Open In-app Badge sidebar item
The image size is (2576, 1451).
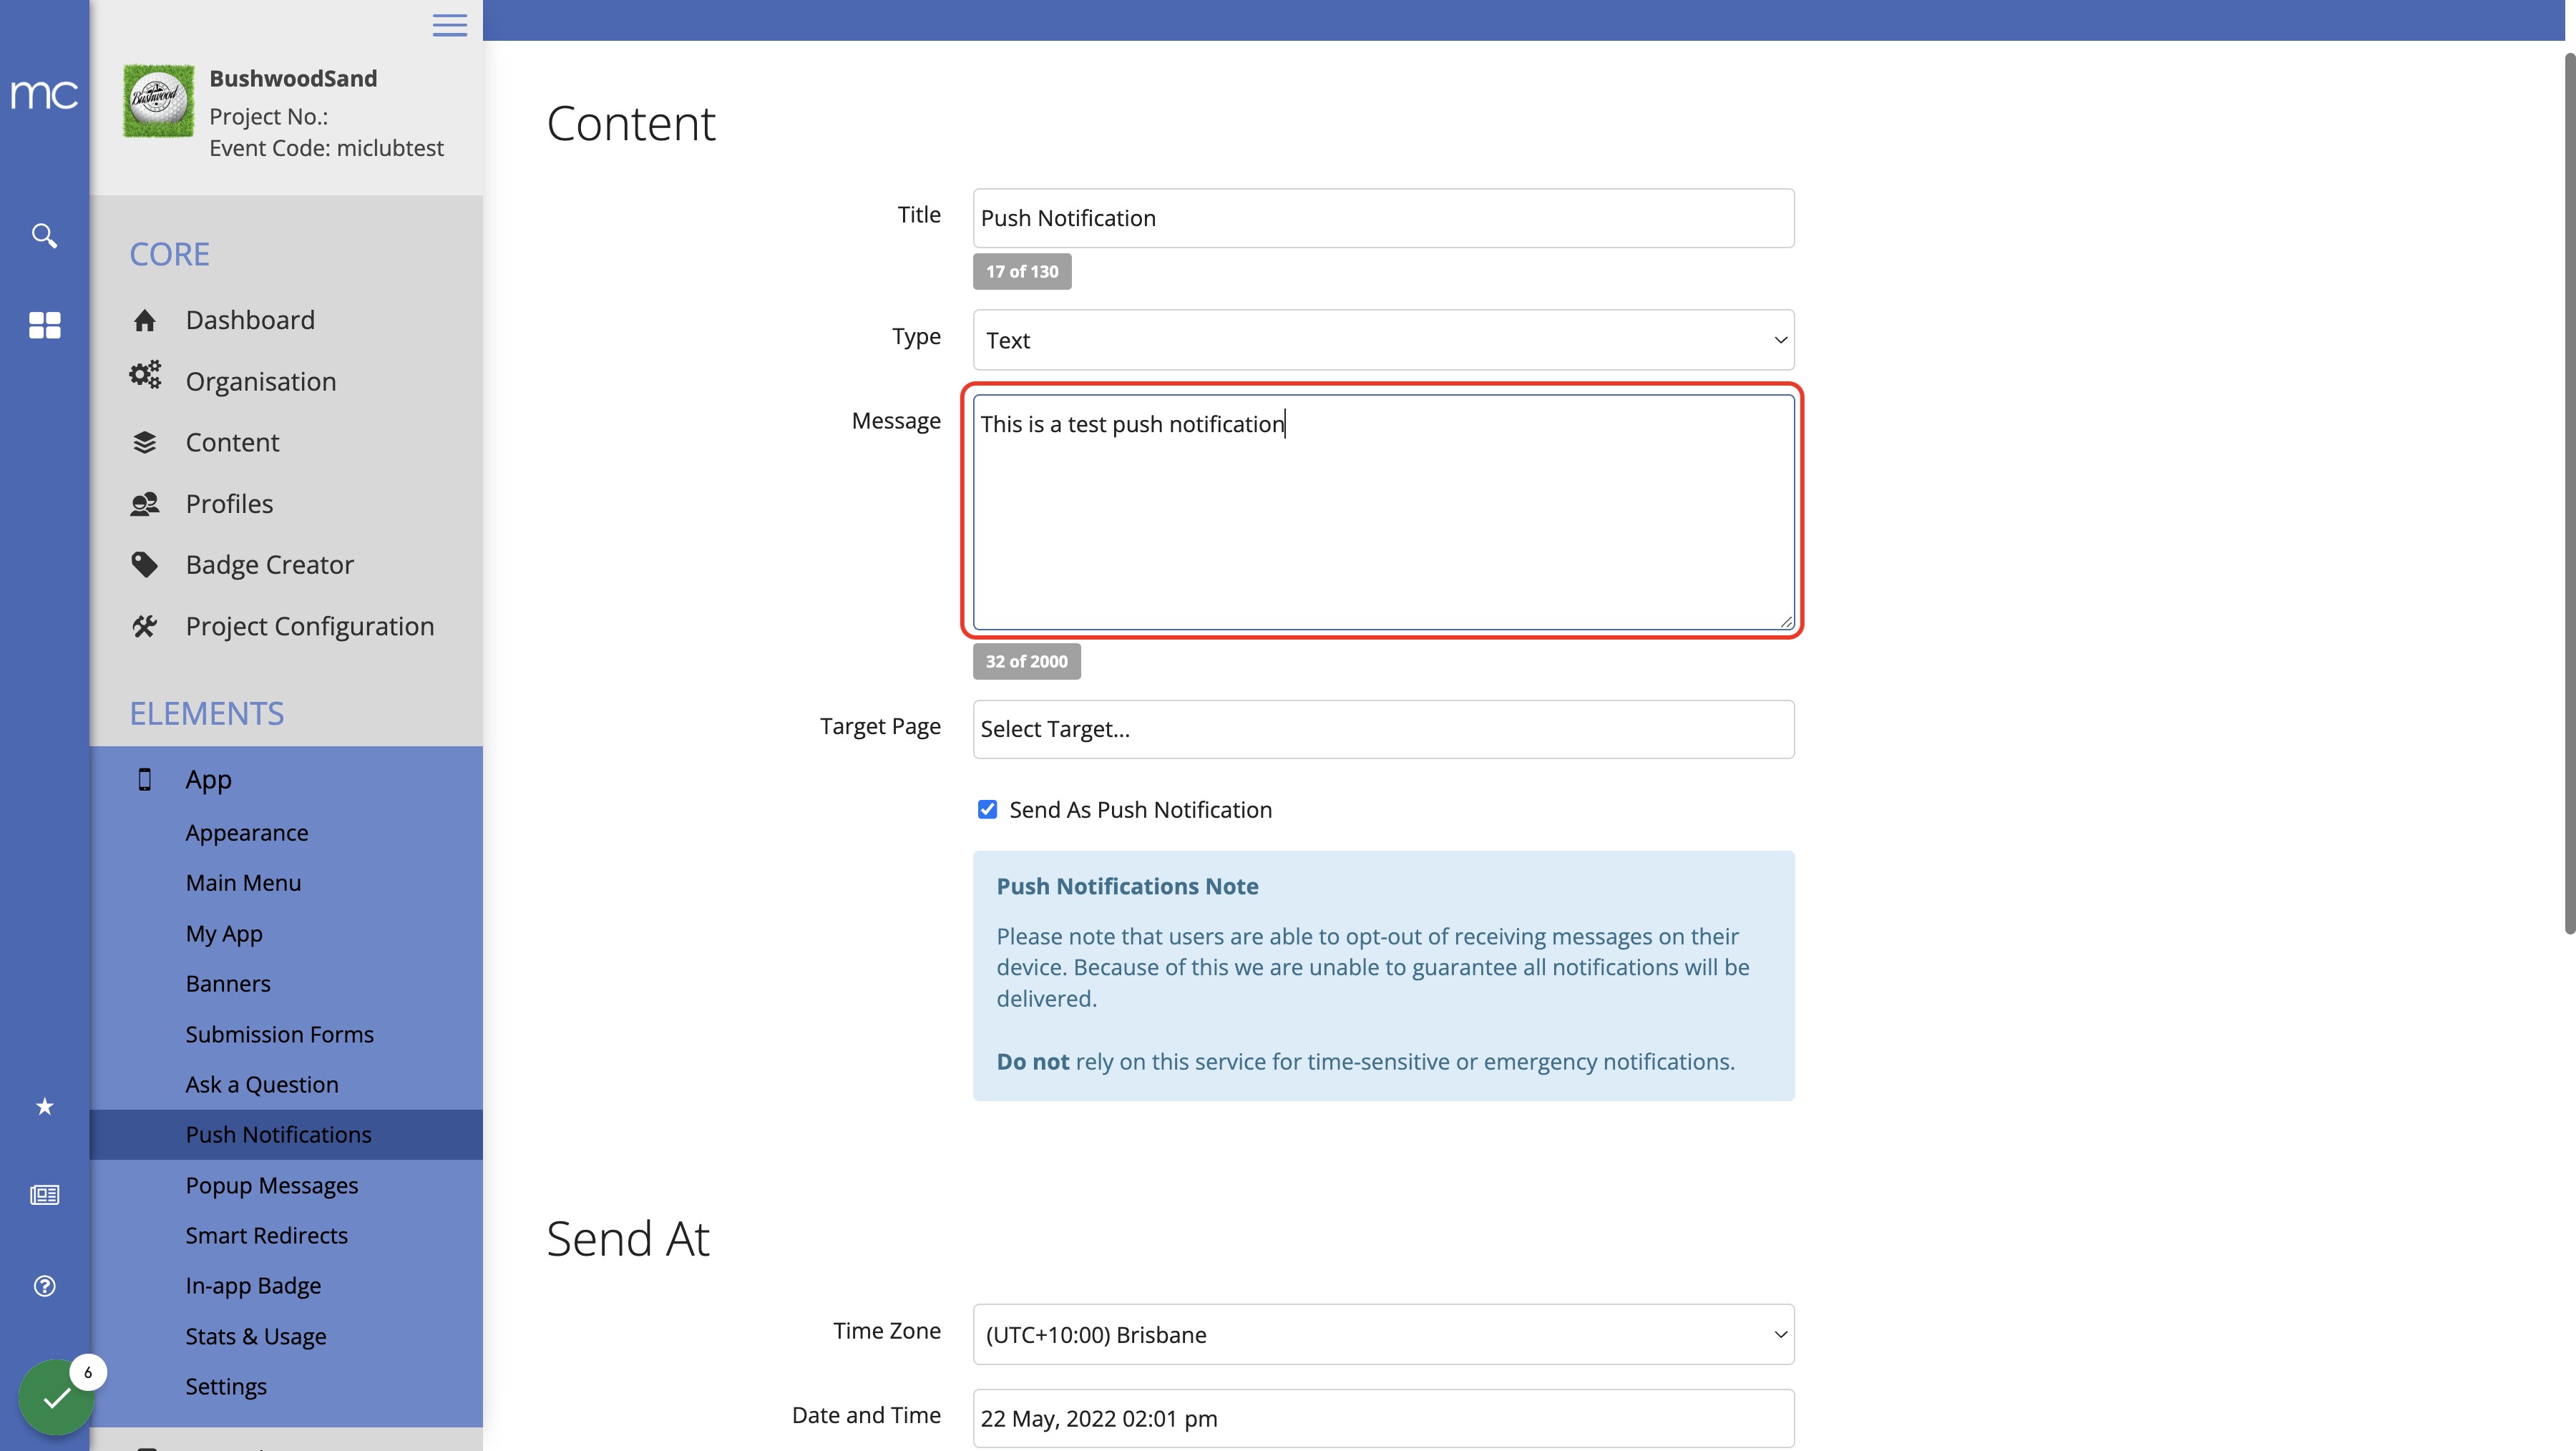point(253,1285)
